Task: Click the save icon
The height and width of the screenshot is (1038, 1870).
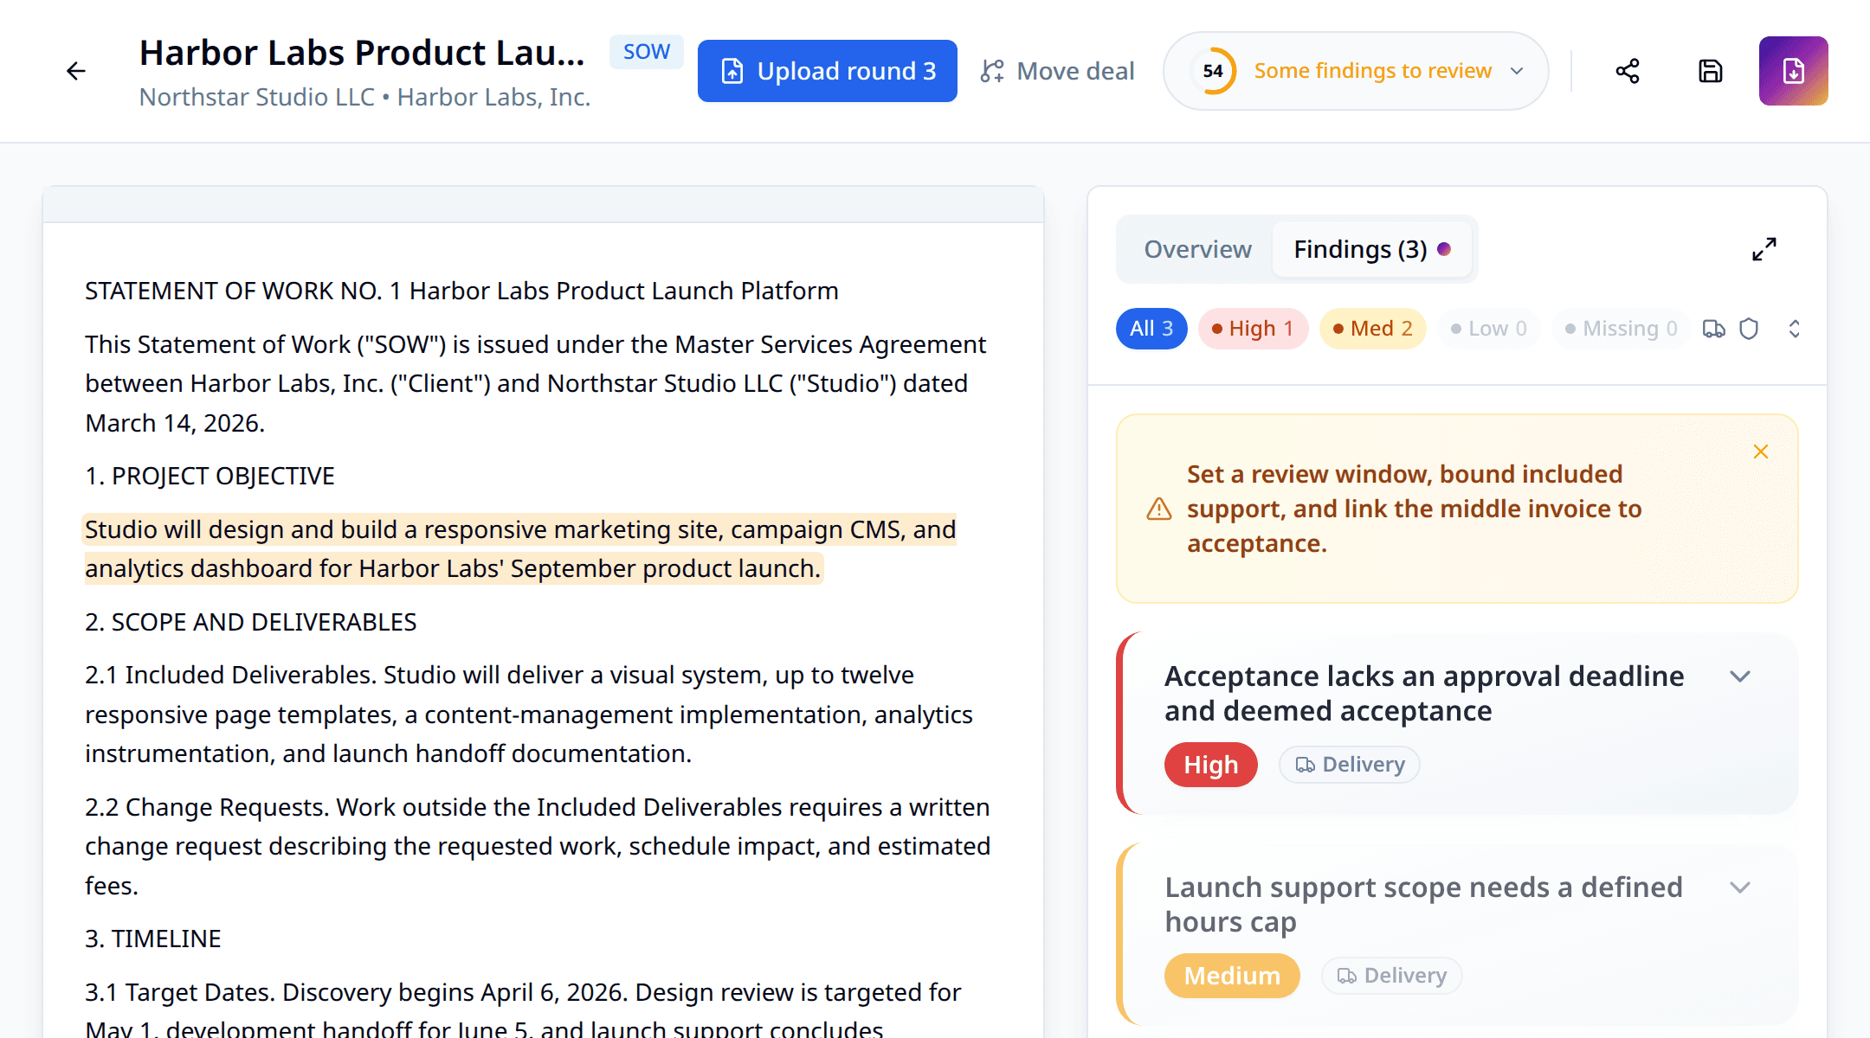Action: tap(1711, 71)
